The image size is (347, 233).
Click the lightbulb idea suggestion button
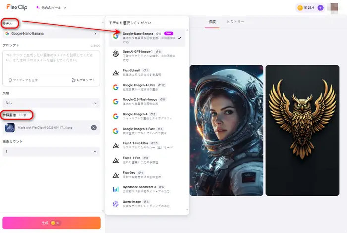click(x=23, y=80)
